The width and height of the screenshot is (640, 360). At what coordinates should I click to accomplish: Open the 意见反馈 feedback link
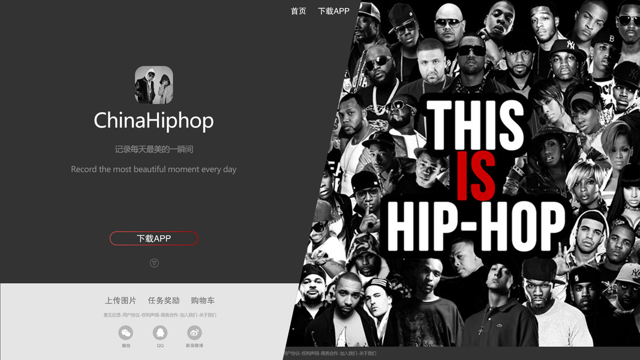tap(112, 315)
